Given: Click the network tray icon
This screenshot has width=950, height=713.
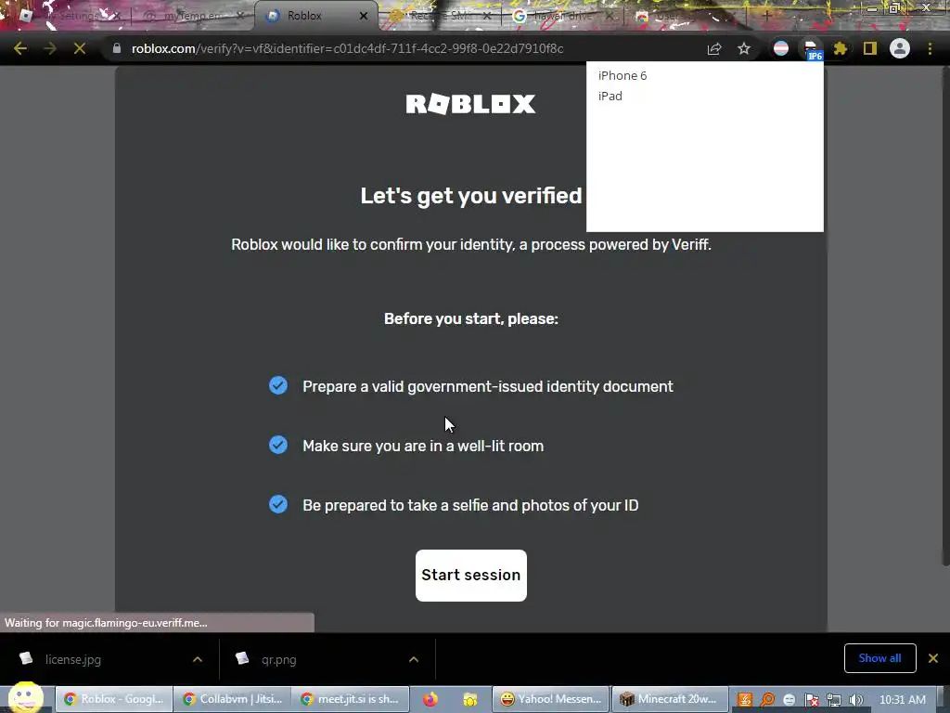Looking at the screenshot, I should click(834, 700).
